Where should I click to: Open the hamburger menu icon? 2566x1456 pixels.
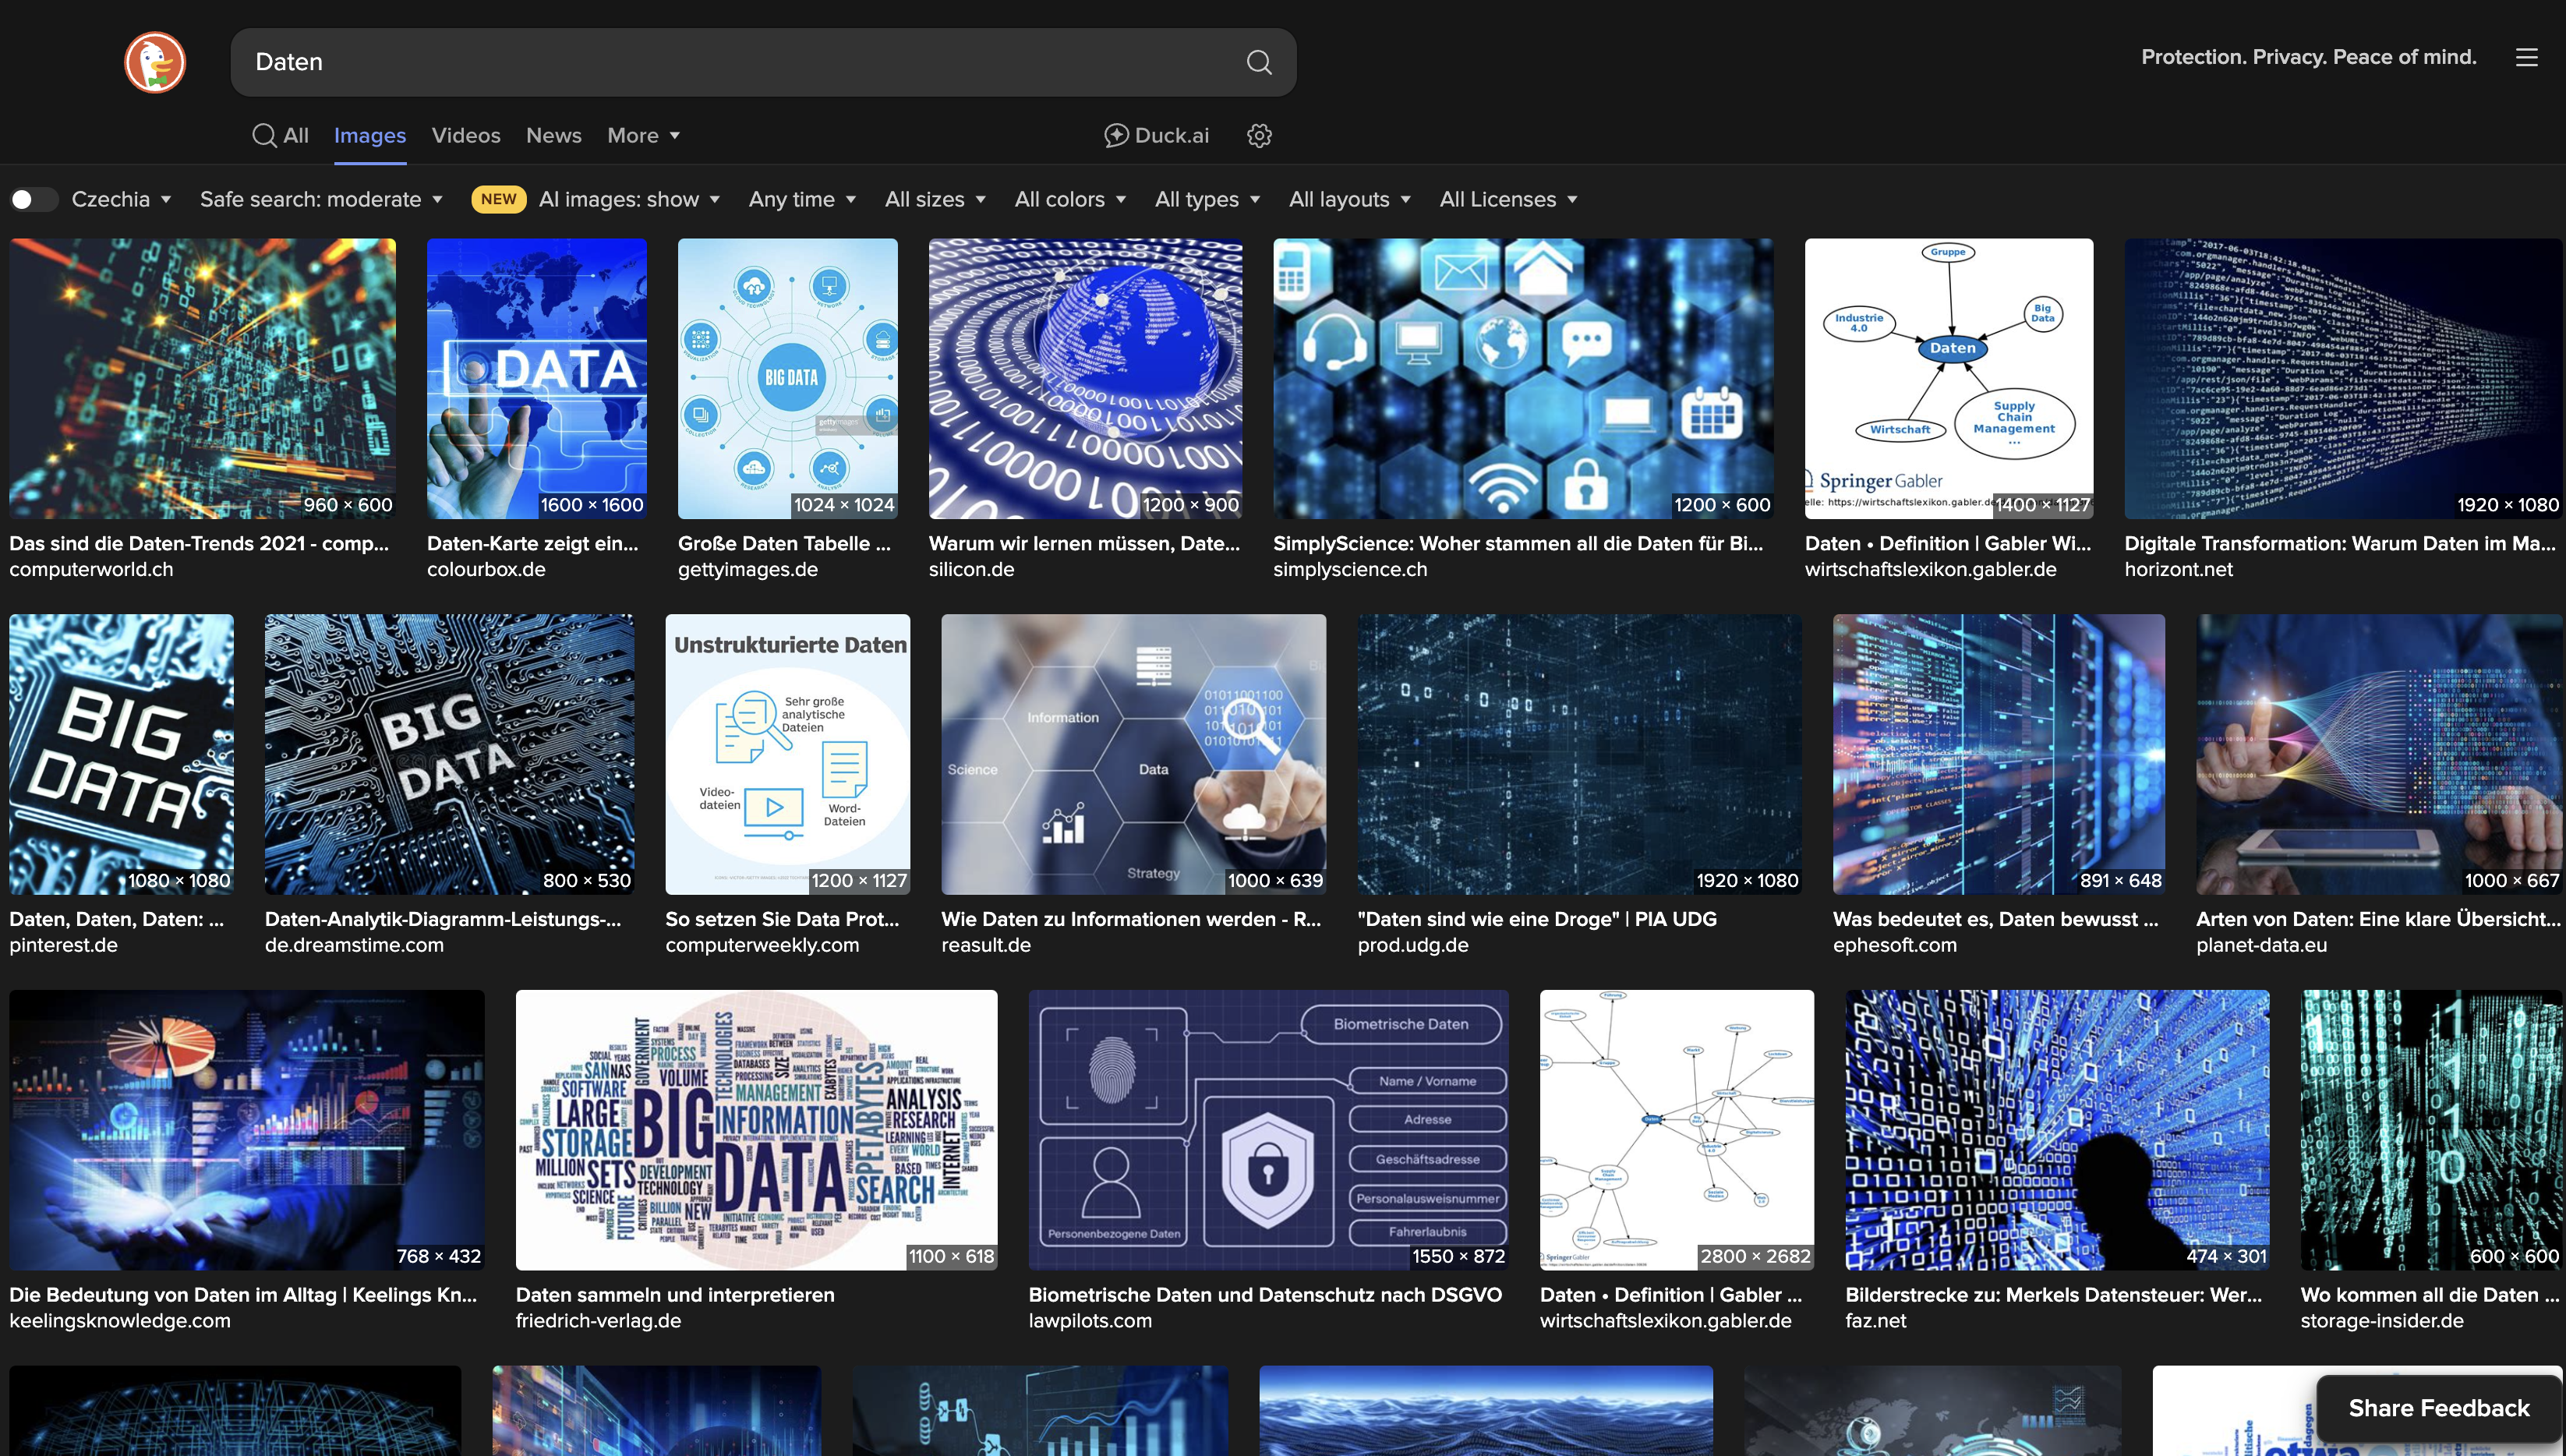point(2526,57)
